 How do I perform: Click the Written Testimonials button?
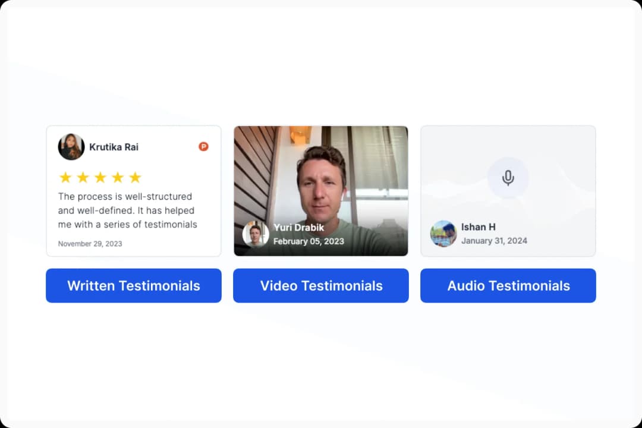pyautogui.click(x=133, y=286)
